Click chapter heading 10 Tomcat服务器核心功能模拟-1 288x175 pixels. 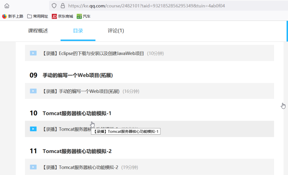pyautogui.click(x=70, y=113)
